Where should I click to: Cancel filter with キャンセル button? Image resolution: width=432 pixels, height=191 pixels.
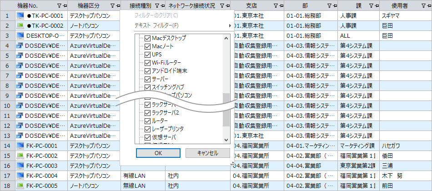(208, 153)
